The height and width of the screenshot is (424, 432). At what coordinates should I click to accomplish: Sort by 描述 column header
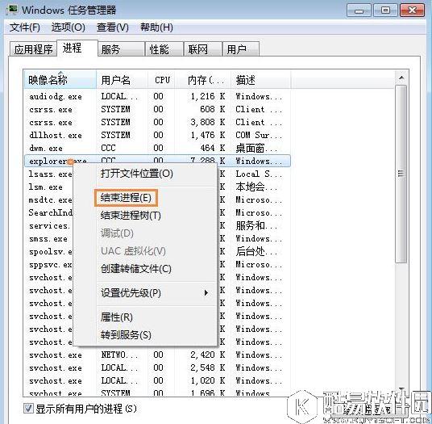click(260, 80)
